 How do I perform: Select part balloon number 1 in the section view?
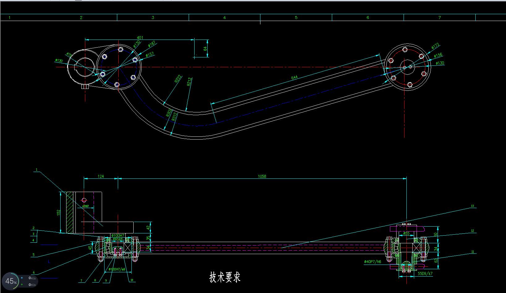(36, 170)
